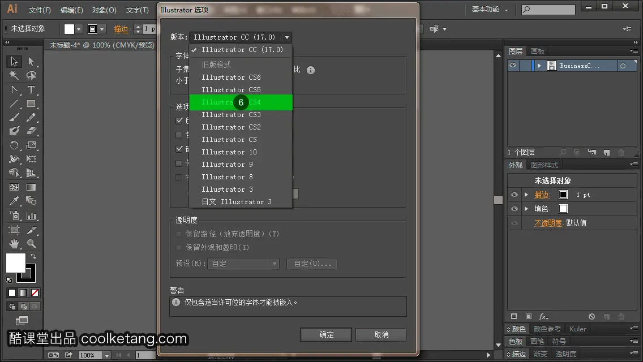
Task: Select the Selection tool arrow
Action: click(x=14, y=62)
